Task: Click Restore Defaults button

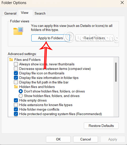Action: (101, 126)
